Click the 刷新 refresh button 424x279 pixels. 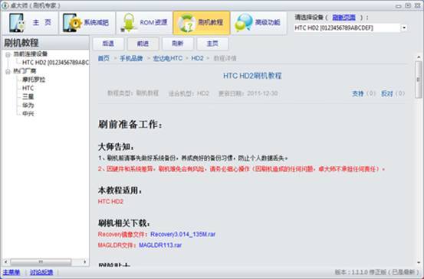(x=178, y=44)
